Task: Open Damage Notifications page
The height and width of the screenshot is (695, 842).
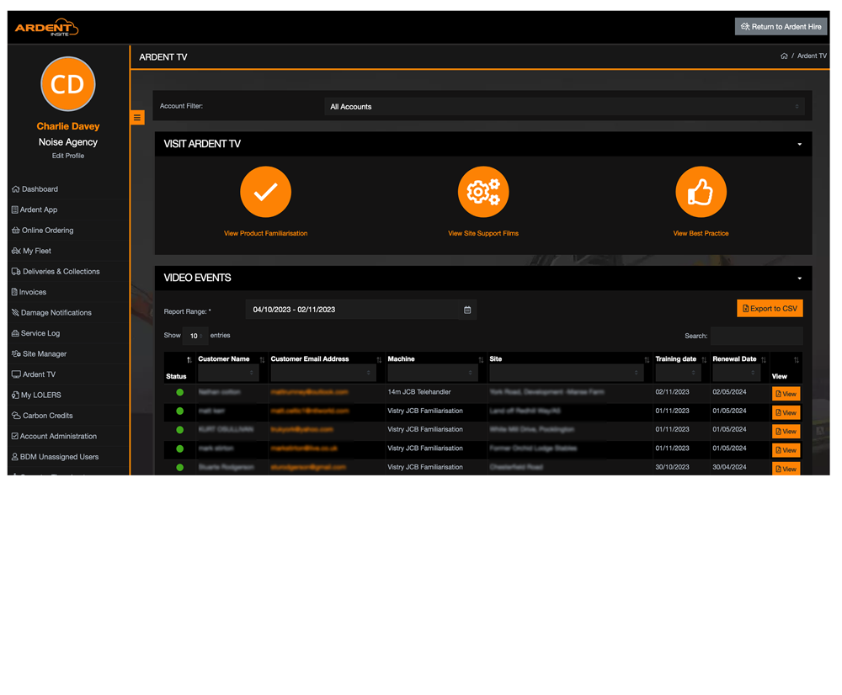Action: (52, 312)
